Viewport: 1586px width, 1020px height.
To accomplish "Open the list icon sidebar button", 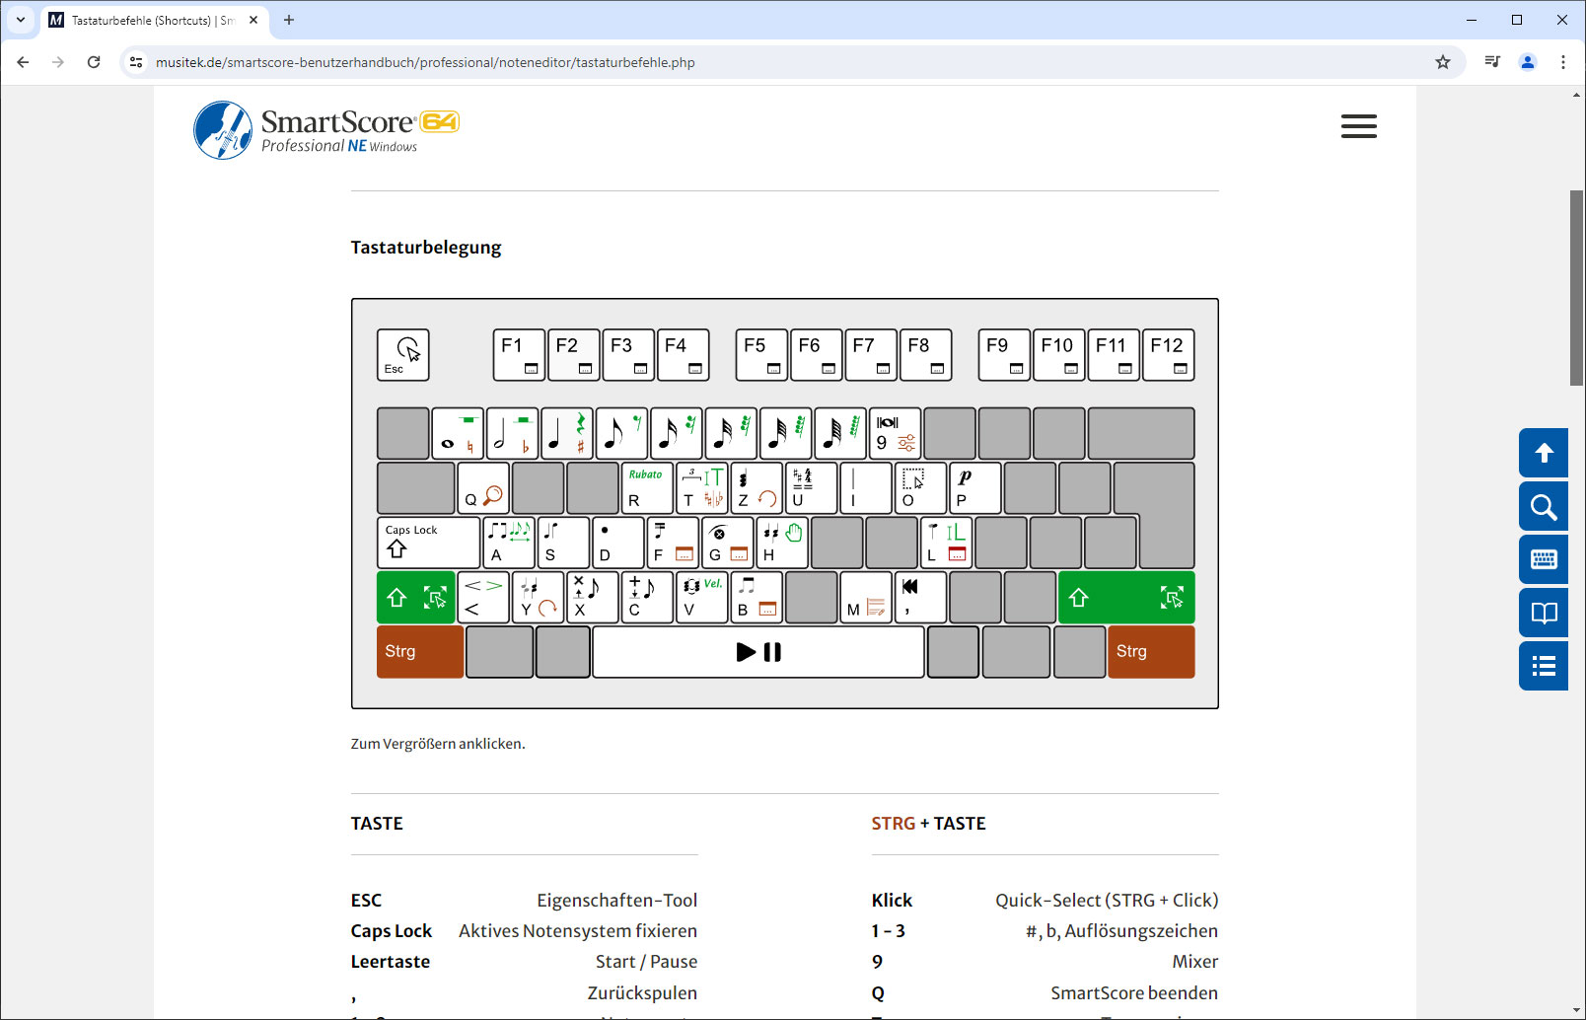I will (1544, 666).
